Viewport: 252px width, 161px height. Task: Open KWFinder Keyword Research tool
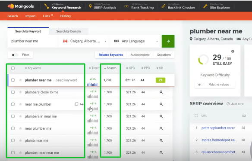[63, 6]
